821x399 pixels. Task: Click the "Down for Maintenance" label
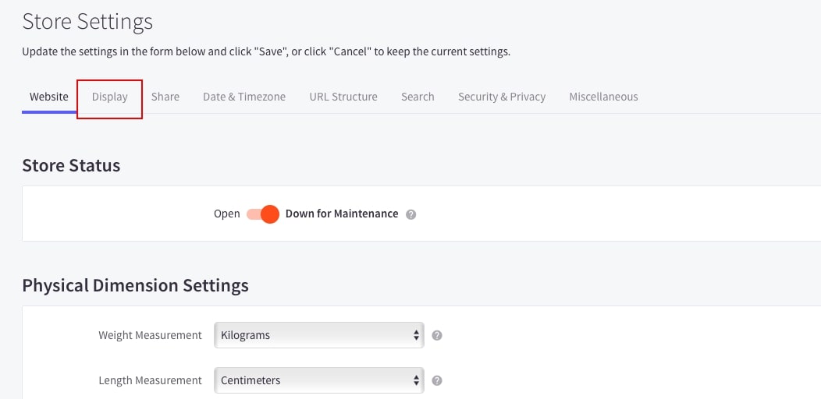pos(342,214)
